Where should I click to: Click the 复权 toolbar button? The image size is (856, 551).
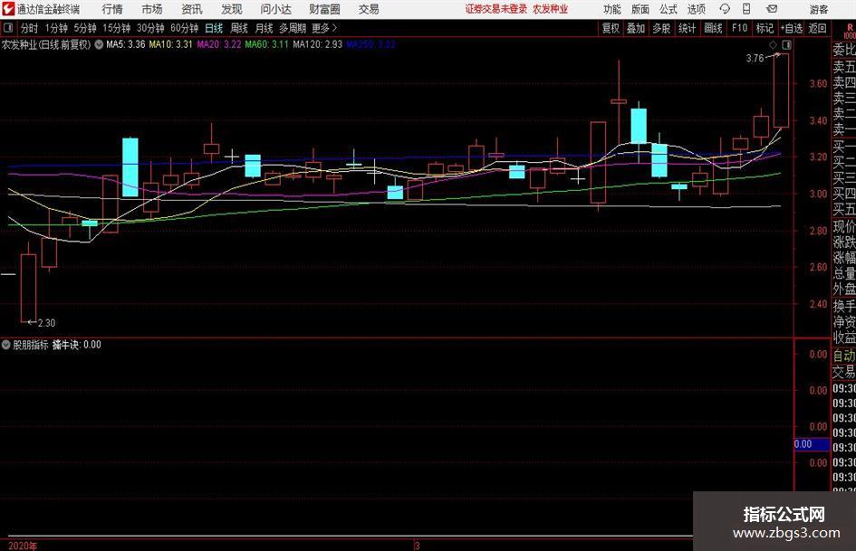coord(611,28)
